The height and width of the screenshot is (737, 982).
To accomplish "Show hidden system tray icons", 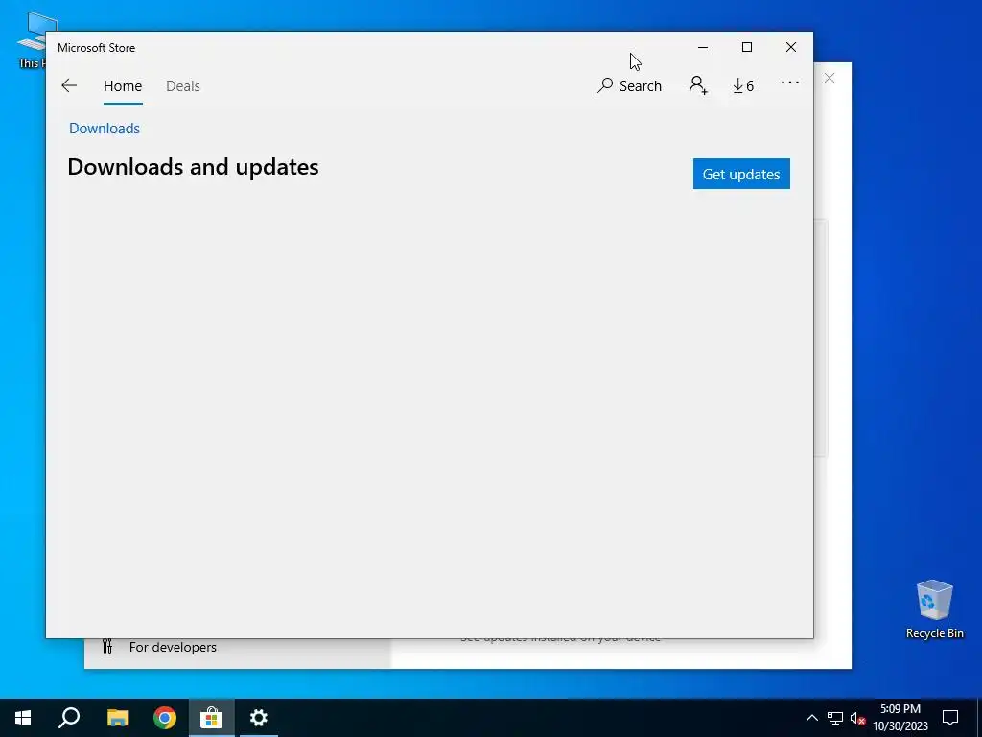I will click(811, 718).
